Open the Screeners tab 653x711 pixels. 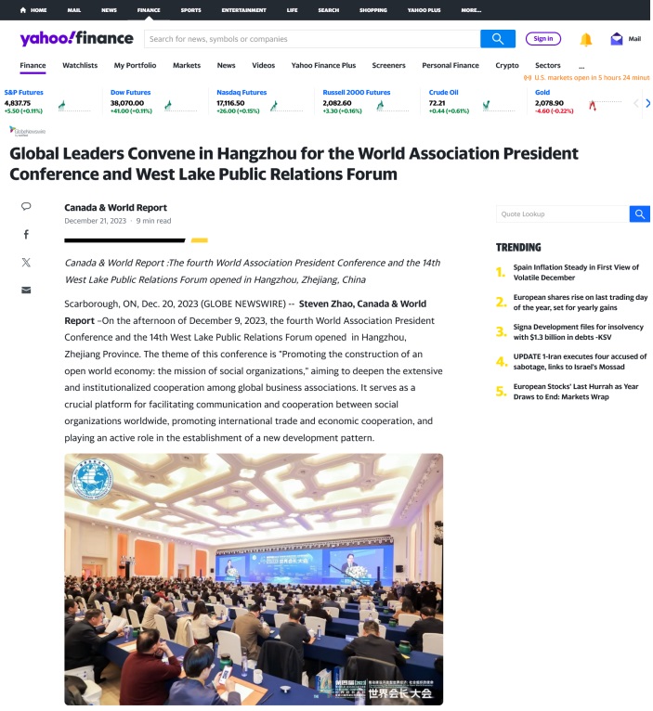[x=388, y=66]
